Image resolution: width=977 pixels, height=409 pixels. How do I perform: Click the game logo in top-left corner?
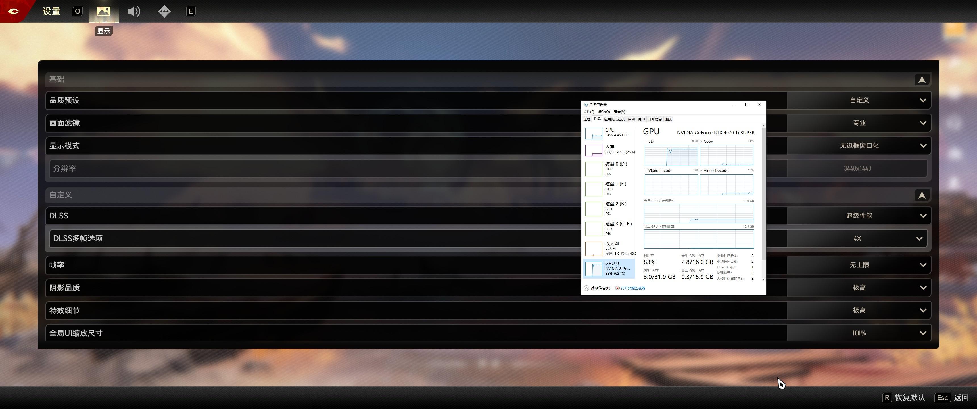point(14,11)
